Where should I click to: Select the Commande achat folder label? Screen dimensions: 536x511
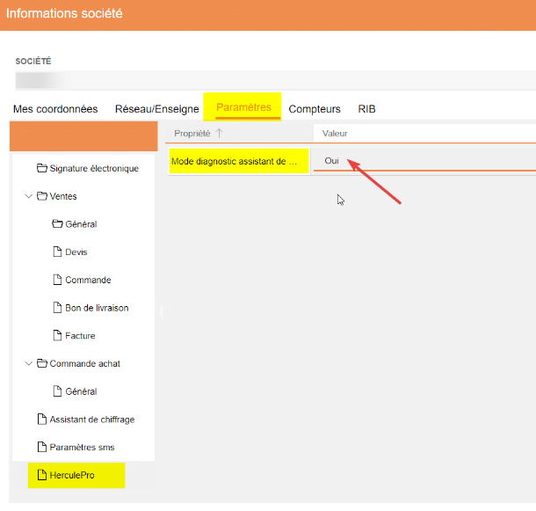[84, 364]
